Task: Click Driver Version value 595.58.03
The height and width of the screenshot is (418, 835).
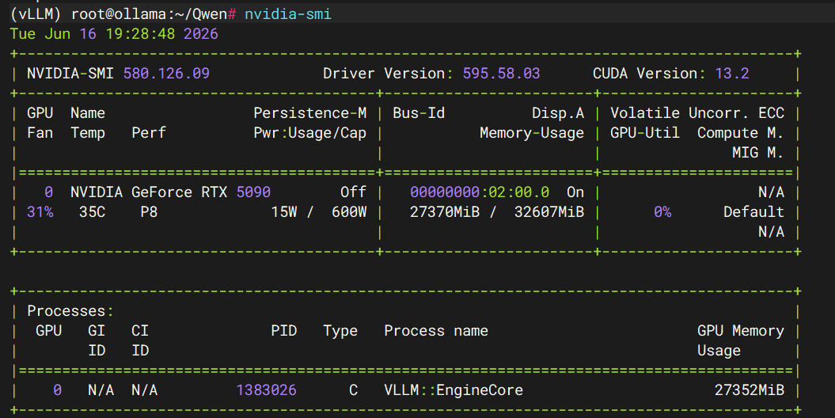Action: click(501, 74)
